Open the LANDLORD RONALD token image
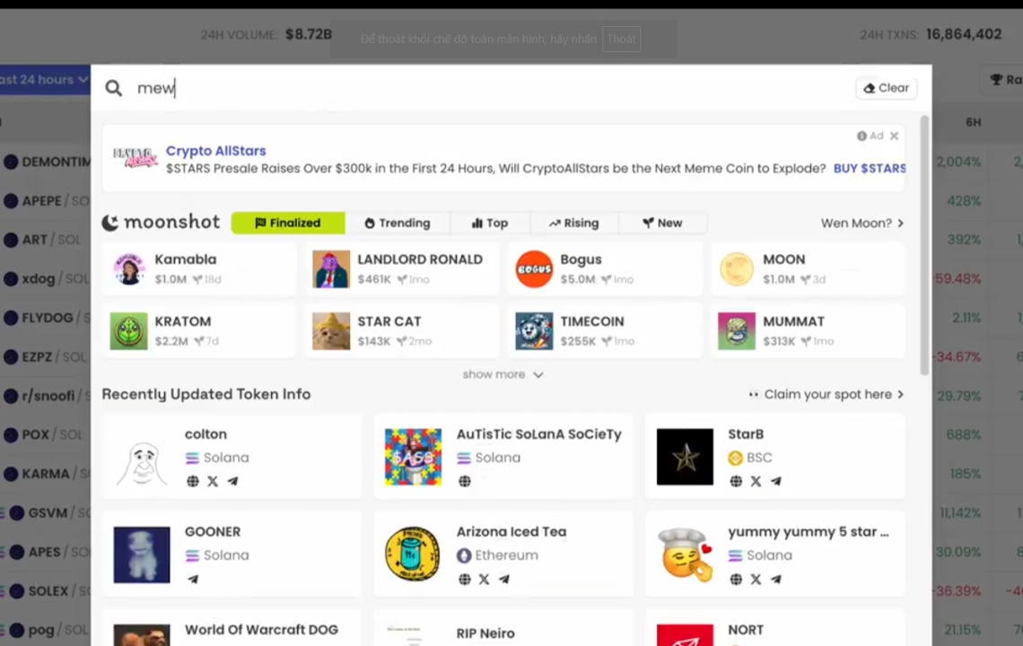This screenshot has width=1023, height=646. [x=331, y=269]
